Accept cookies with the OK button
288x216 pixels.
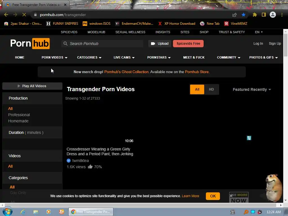click(213, 196)
